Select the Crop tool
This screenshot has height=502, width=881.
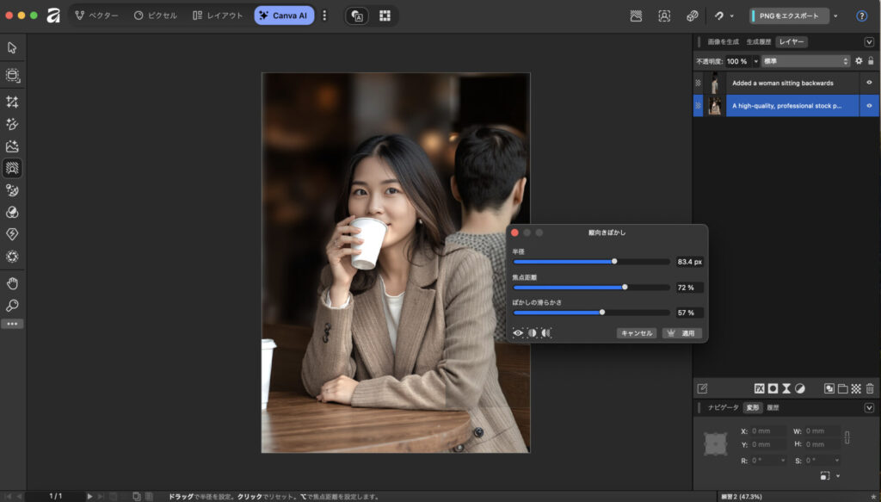pyautogui.click(x=12, y=102)
